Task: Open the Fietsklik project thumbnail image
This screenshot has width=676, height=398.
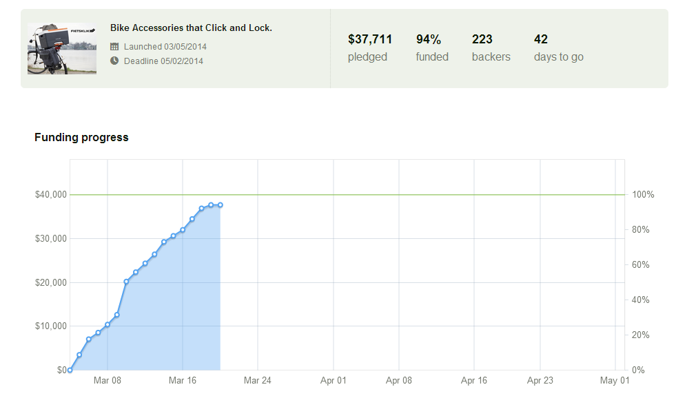Action: pos(62,49)
